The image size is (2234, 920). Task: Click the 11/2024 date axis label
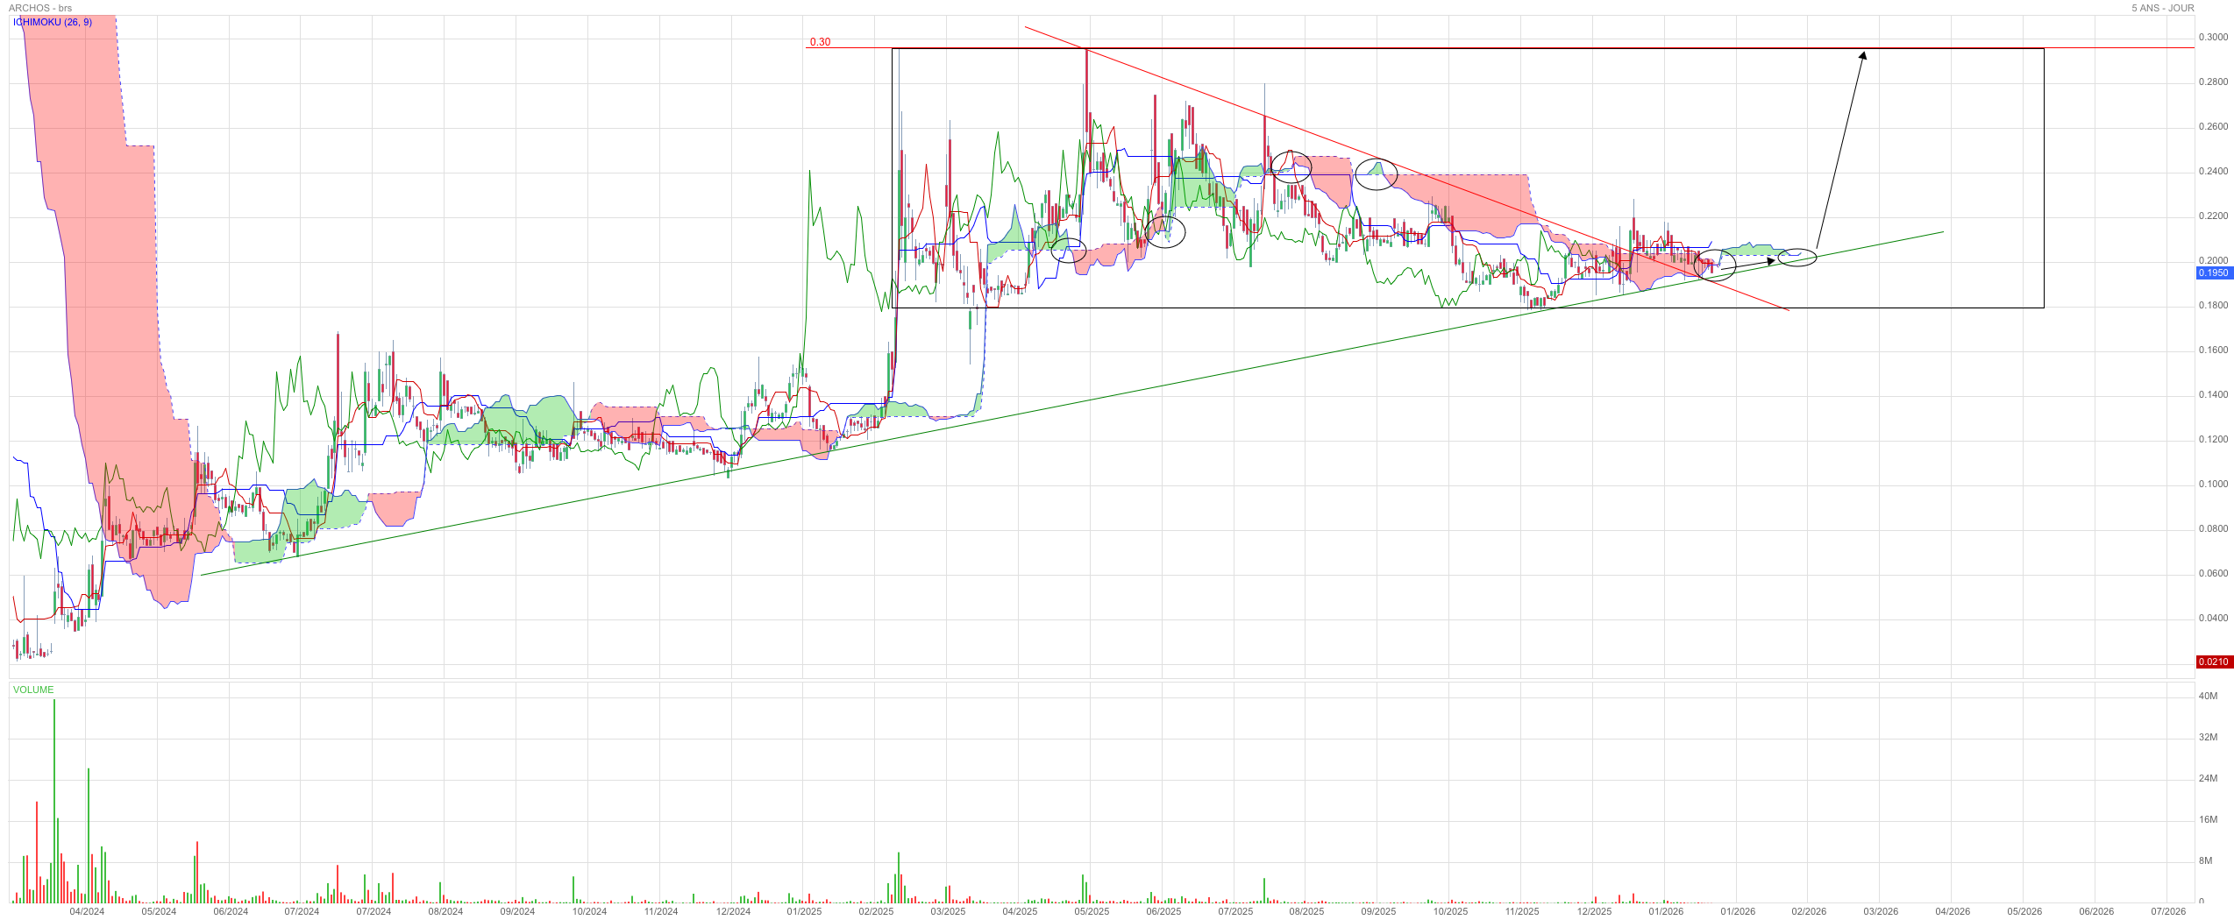[661, 911]
